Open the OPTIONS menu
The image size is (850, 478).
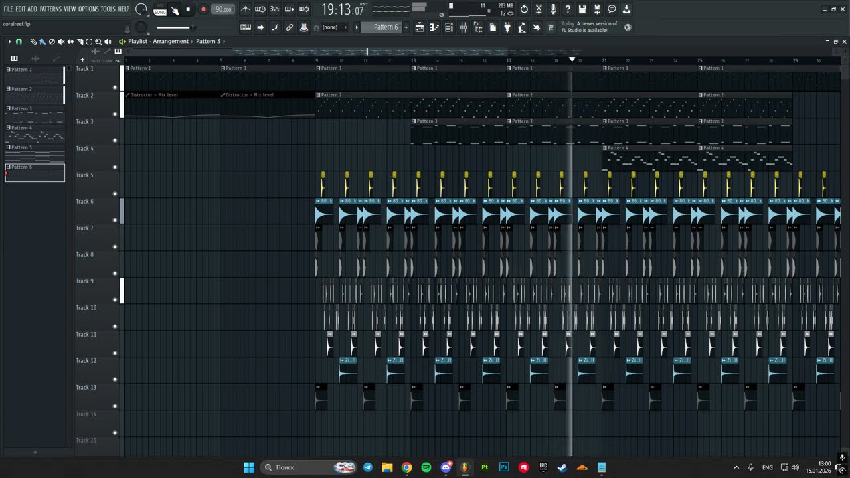coord(88,9)
